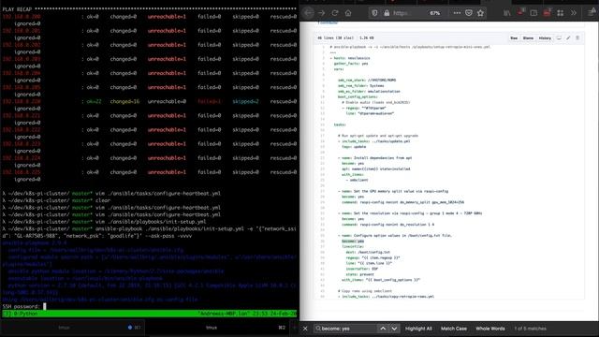Toggle Match Case in find bar
Image resolution: width=599 pixels, height=337 pixels.
[454, 329]
